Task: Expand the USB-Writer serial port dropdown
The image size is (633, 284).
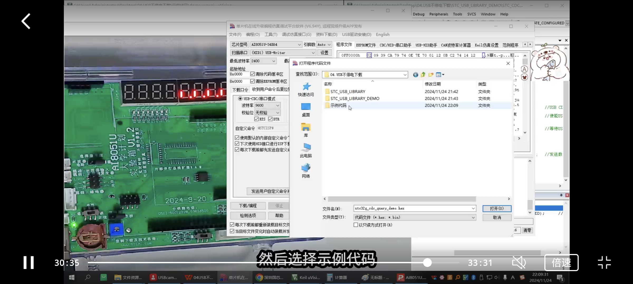Action: [313, 53]
